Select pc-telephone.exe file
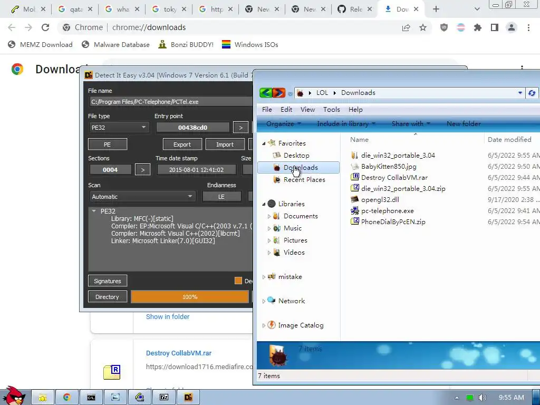Image resolution: width=540 pixels, height=405 pixels. pos(387,210)
